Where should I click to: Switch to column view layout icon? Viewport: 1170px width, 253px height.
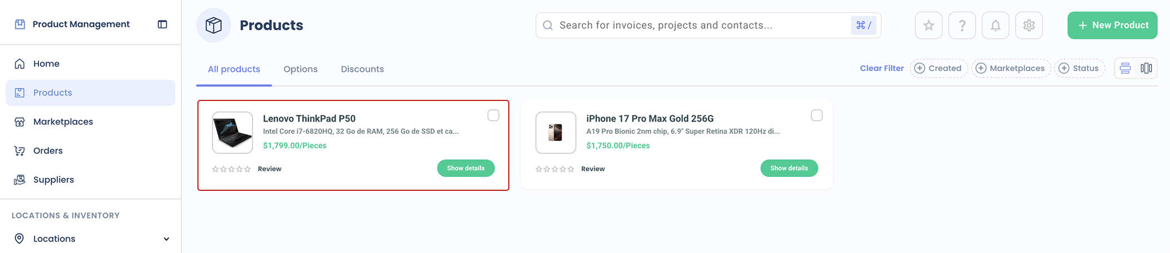click(x=1146, y=68)
